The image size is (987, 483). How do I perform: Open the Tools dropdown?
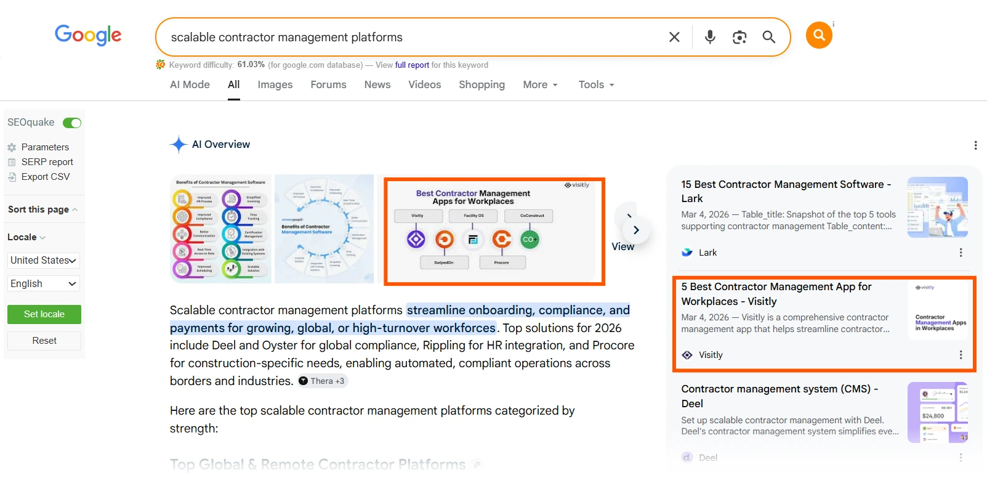pyautogui.click(x=596, y=84)
